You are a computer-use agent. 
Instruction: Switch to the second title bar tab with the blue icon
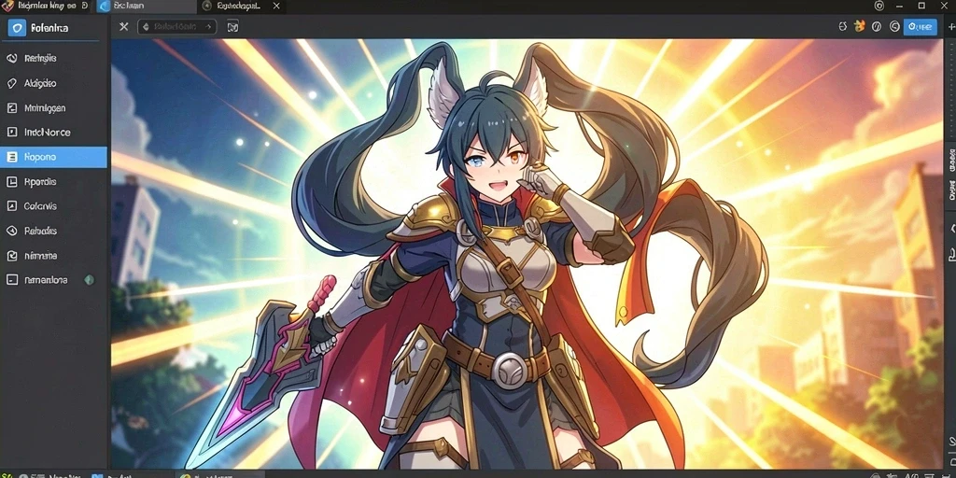tap(147, 7)
